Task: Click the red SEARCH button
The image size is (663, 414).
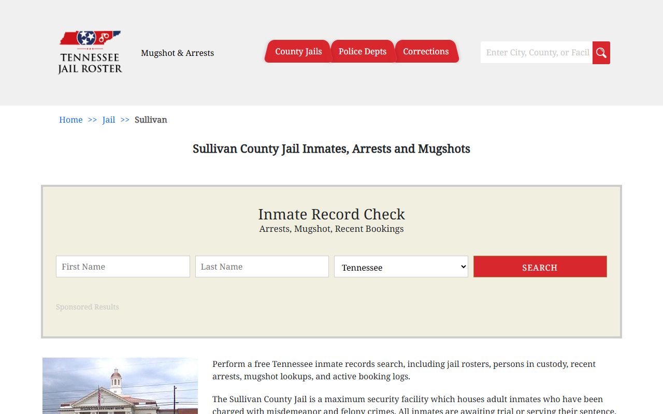Action: (x=540, y=267)
